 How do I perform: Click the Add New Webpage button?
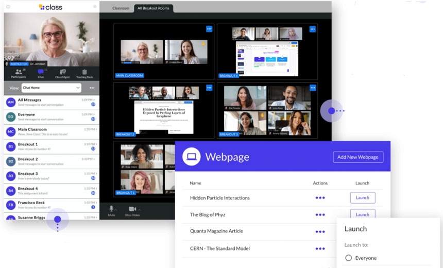pyautogui.click(x=357, y=157)
